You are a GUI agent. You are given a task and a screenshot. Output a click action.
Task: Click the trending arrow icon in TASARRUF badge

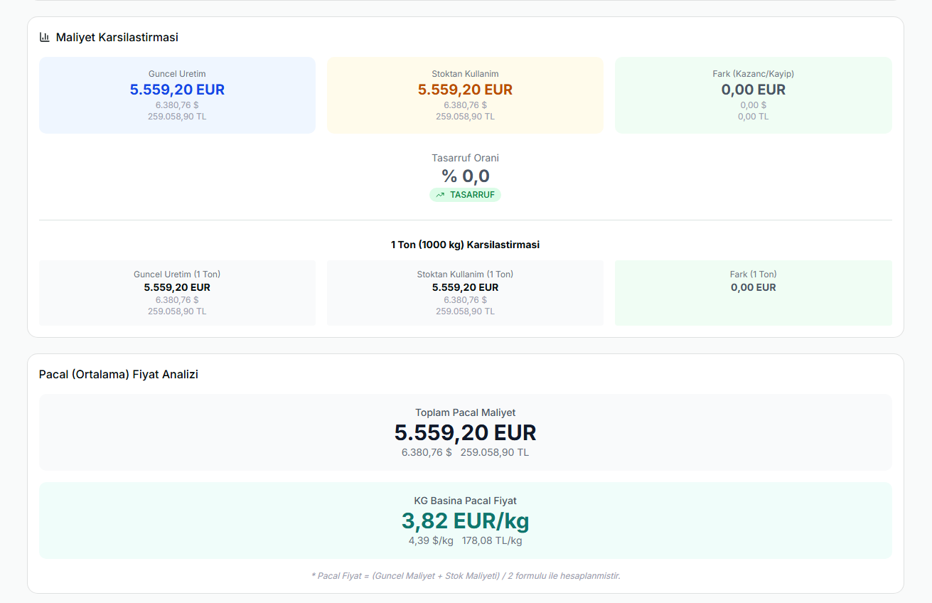coord(440,195)
